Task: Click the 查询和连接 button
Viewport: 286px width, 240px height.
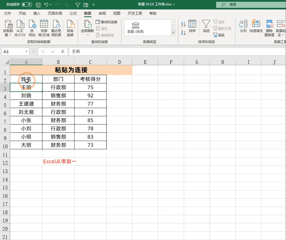Action: coord(107,22)
